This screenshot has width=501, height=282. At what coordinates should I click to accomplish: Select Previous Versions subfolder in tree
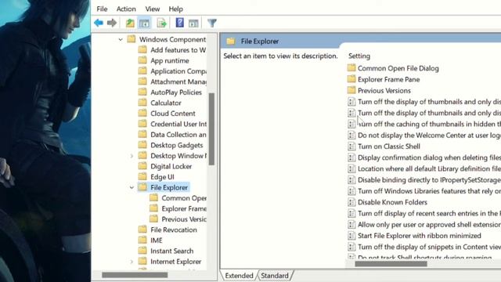click(x=178, y=219)
